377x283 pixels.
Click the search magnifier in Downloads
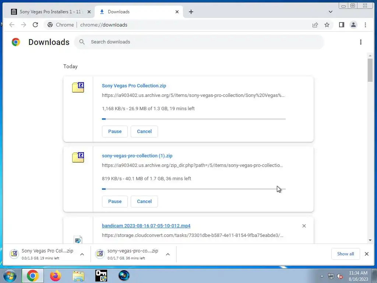coord(82,42)
